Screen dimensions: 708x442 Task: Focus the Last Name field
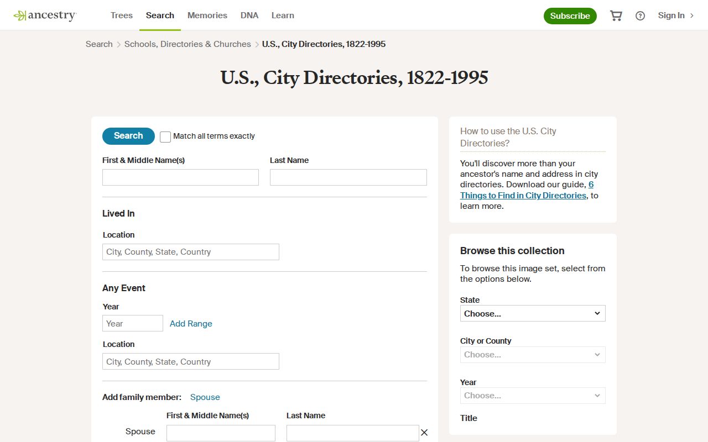point(348,177)
